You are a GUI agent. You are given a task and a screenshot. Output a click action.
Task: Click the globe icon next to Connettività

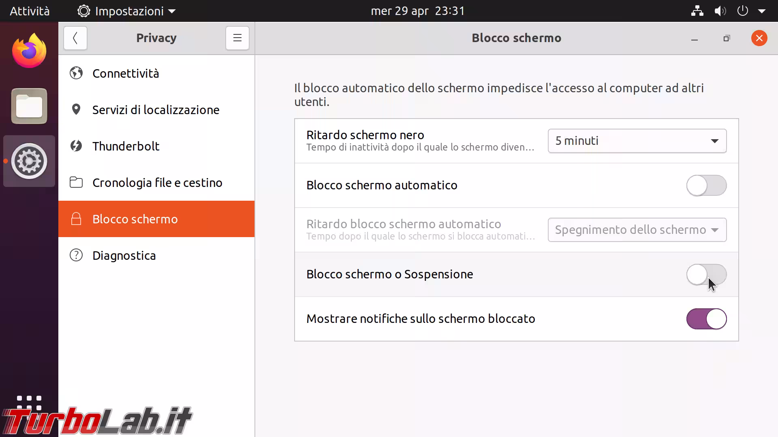click(76, 73)
